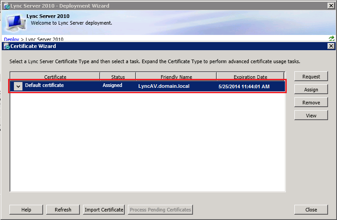Sort by the Certificate column header

pos(55,77)
